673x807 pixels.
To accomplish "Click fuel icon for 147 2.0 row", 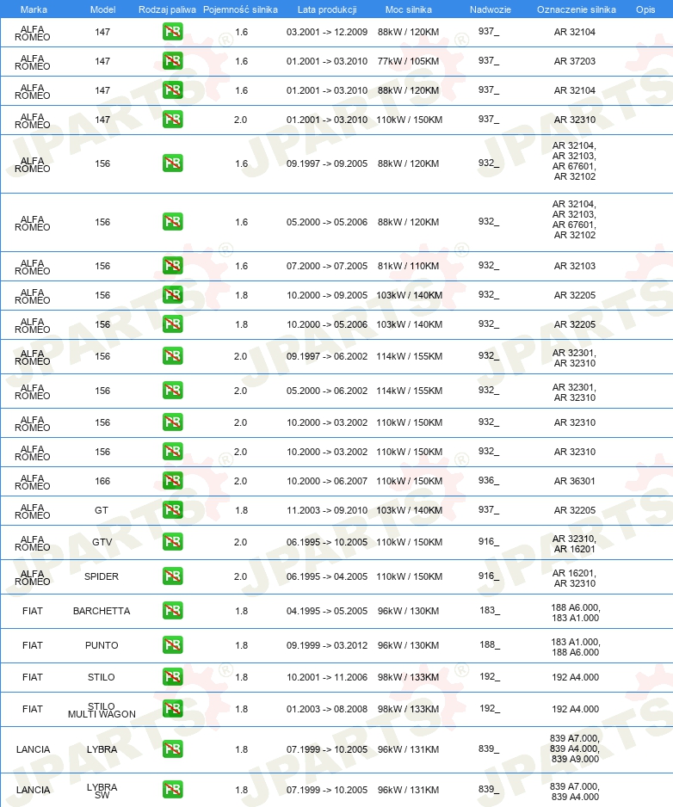I will [x=172, y=120].
